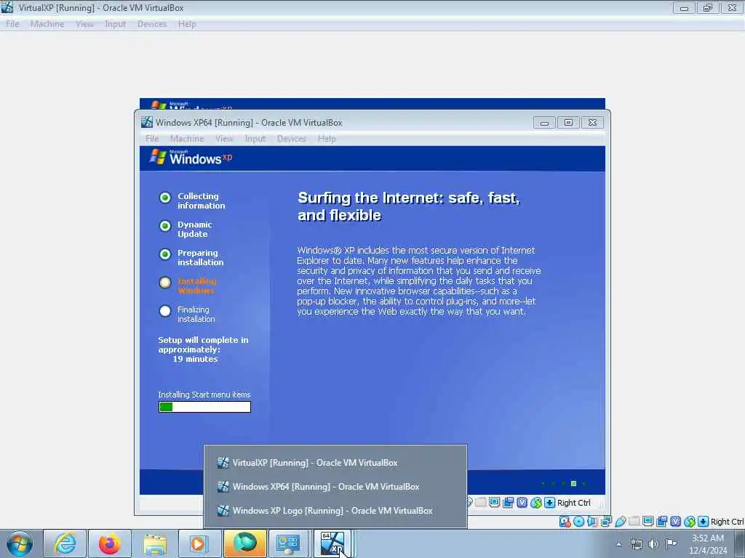
Task: Click Right Ctrl host key in XP64 status bar
Action: click(574, 503)
